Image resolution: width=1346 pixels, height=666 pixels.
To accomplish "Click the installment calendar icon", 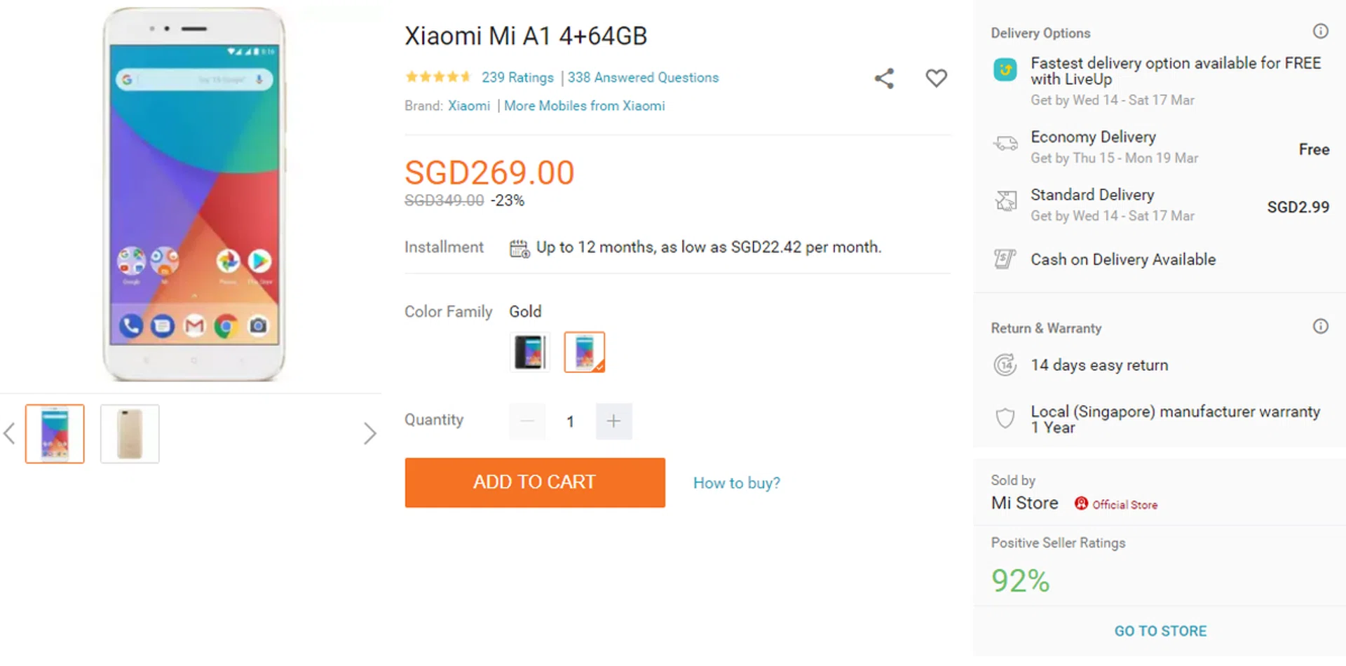I will [x=519, y=248].
